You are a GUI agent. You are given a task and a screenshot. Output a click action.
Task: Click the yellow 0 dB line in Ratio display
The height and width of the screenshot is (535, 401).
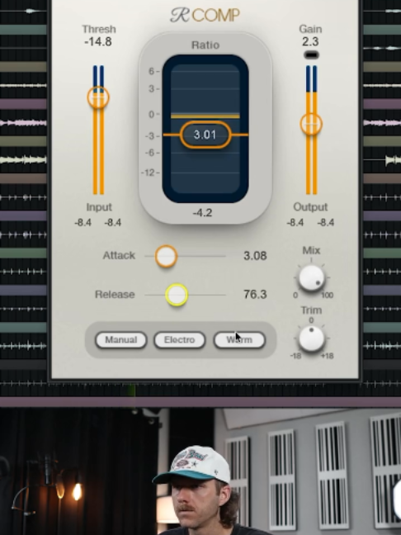[205, 116]
